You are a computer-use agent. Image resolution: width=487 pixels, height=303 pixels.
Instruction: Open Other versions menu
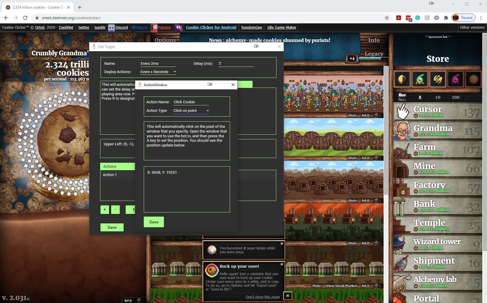point(472,28)
